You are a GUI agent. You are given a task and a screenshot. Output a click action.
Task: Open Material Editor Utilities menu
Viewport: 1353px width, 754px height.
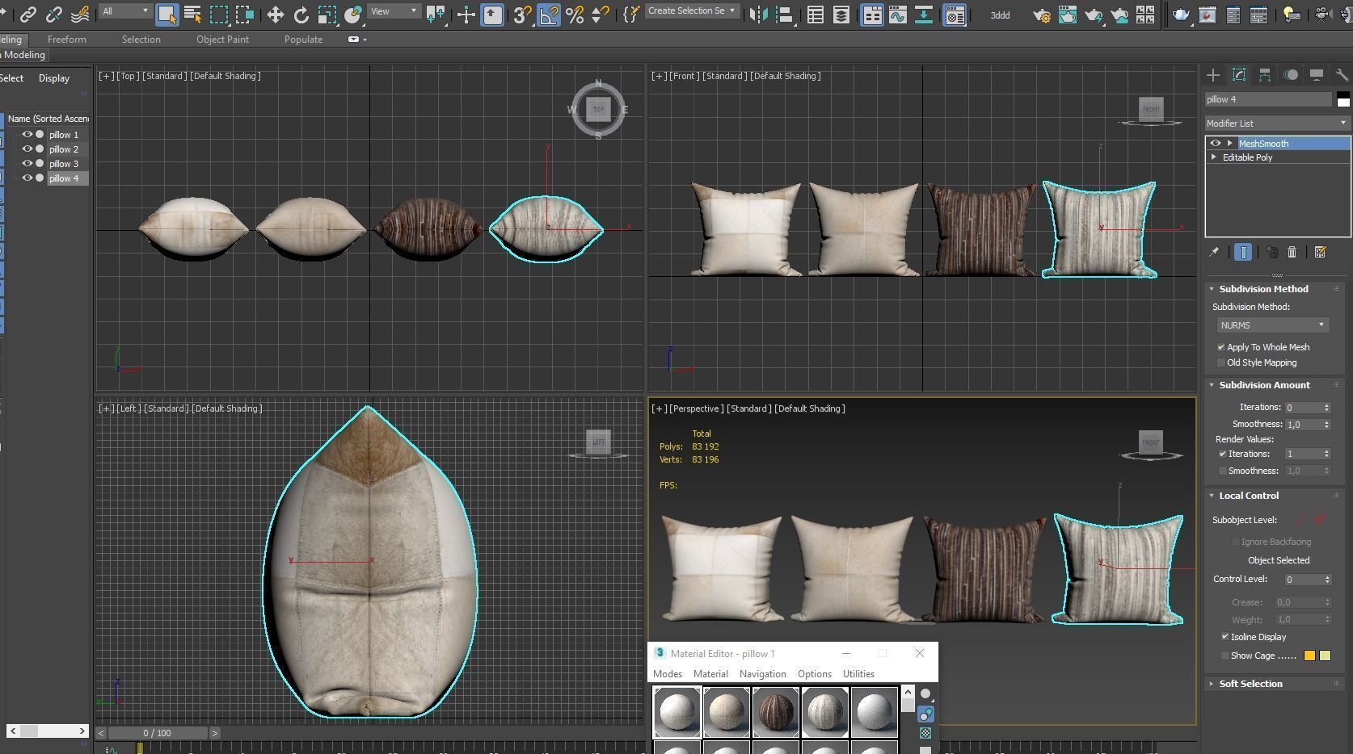[x=858, y=674]
